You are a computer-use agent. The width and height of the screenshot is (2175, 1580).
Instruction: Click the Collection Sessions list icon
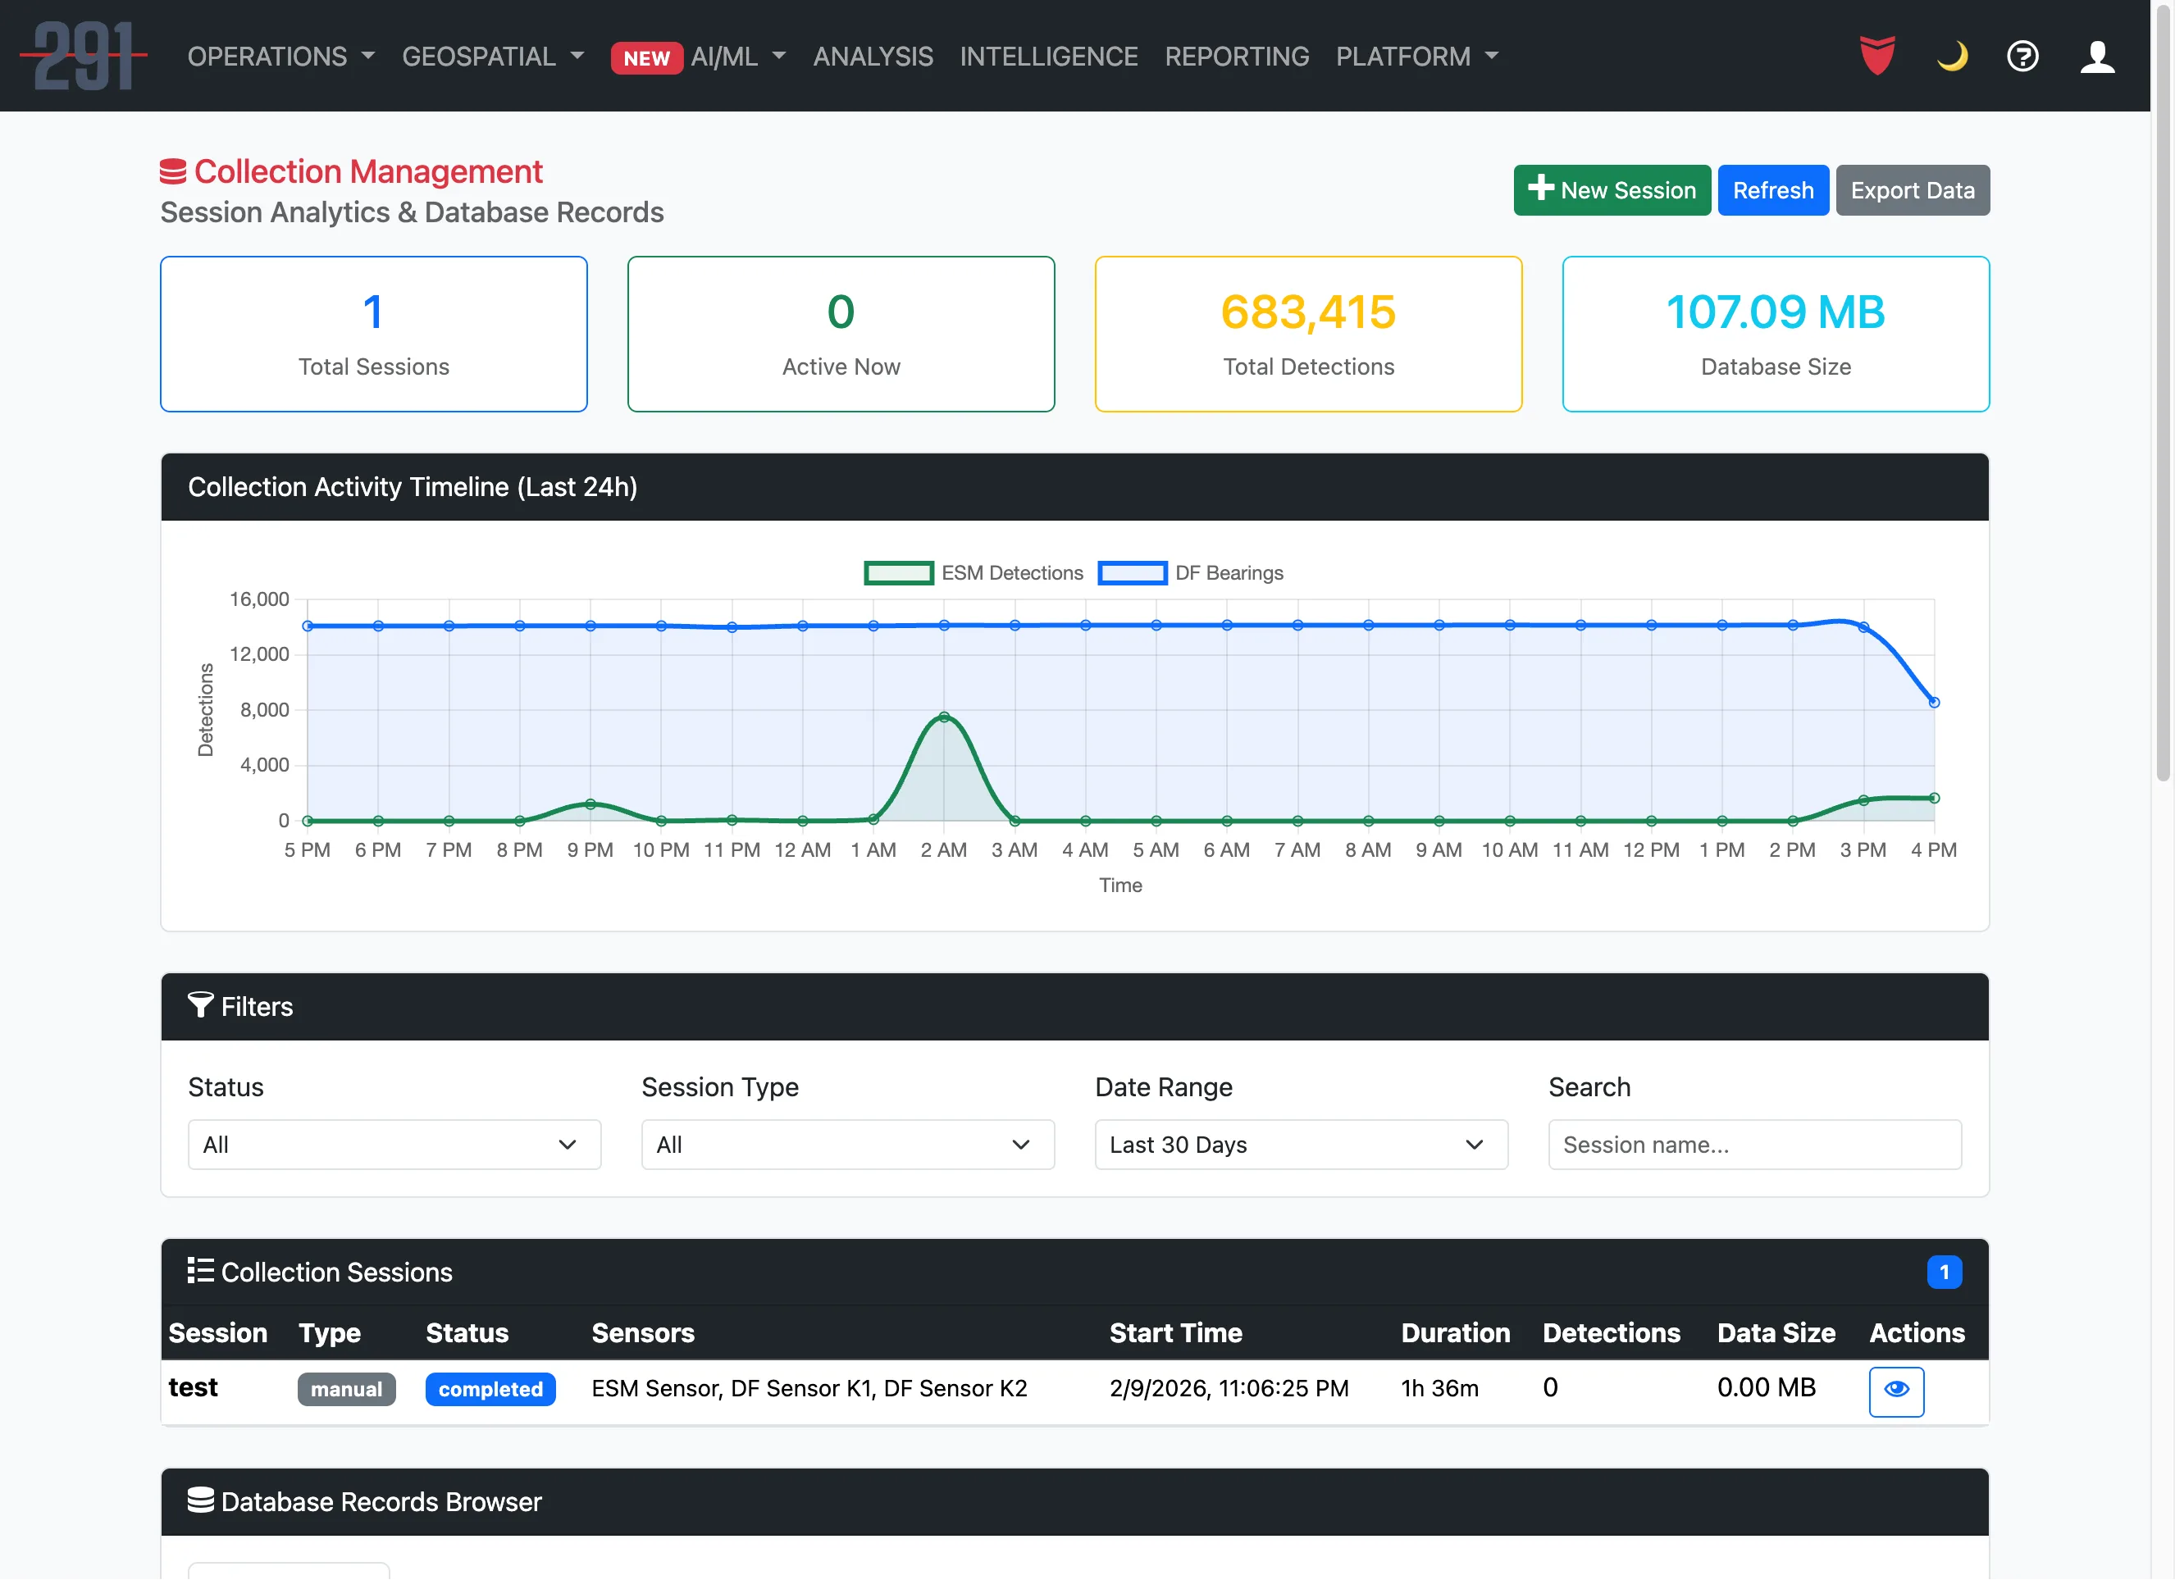point(202,1270)
